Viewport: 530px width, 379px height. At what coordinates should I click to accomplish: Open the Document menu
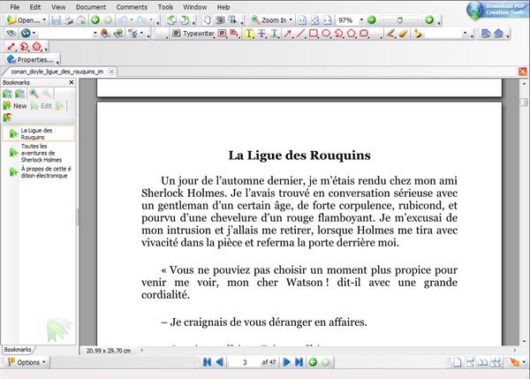click(91, 6)
